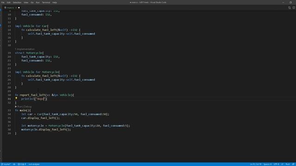Click the sync changes icon in status bar
Viewport: 296px width, 166px height.
click(14, 164)
